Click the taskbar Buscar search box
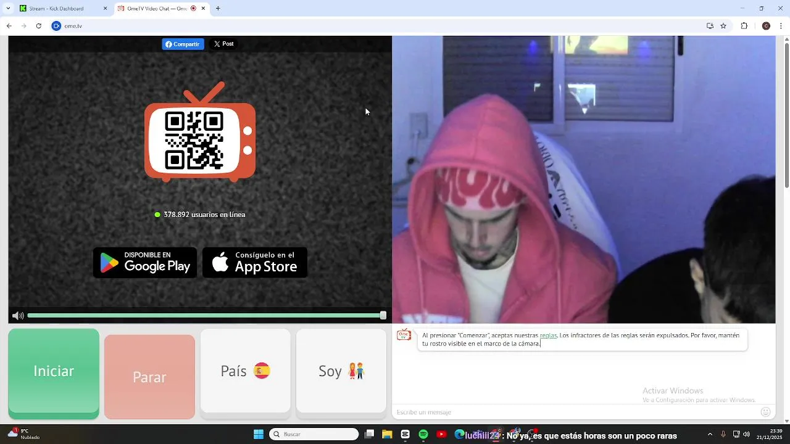790x444 pixels. 314,434
